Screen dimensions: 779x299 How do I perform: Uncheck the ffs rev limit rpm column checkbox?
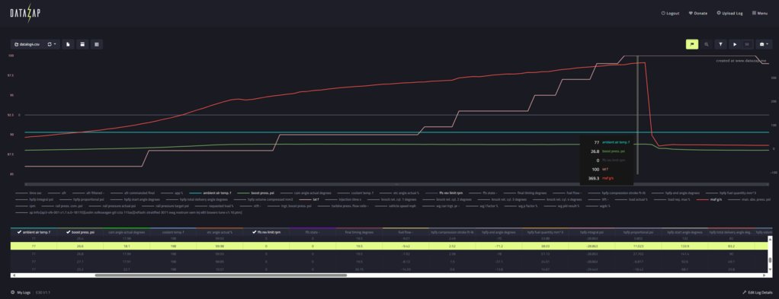255,232
